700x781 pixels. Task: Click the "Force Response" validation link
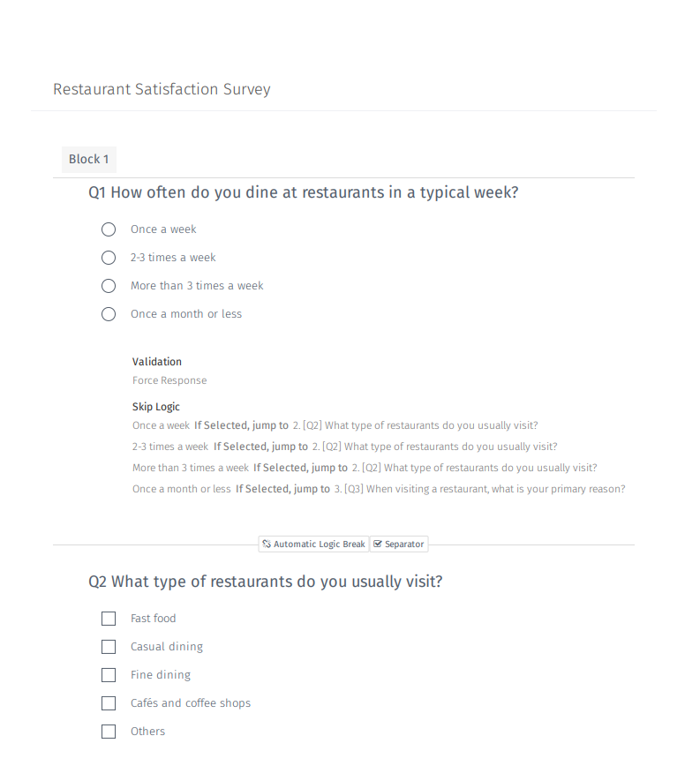(169, 379)
